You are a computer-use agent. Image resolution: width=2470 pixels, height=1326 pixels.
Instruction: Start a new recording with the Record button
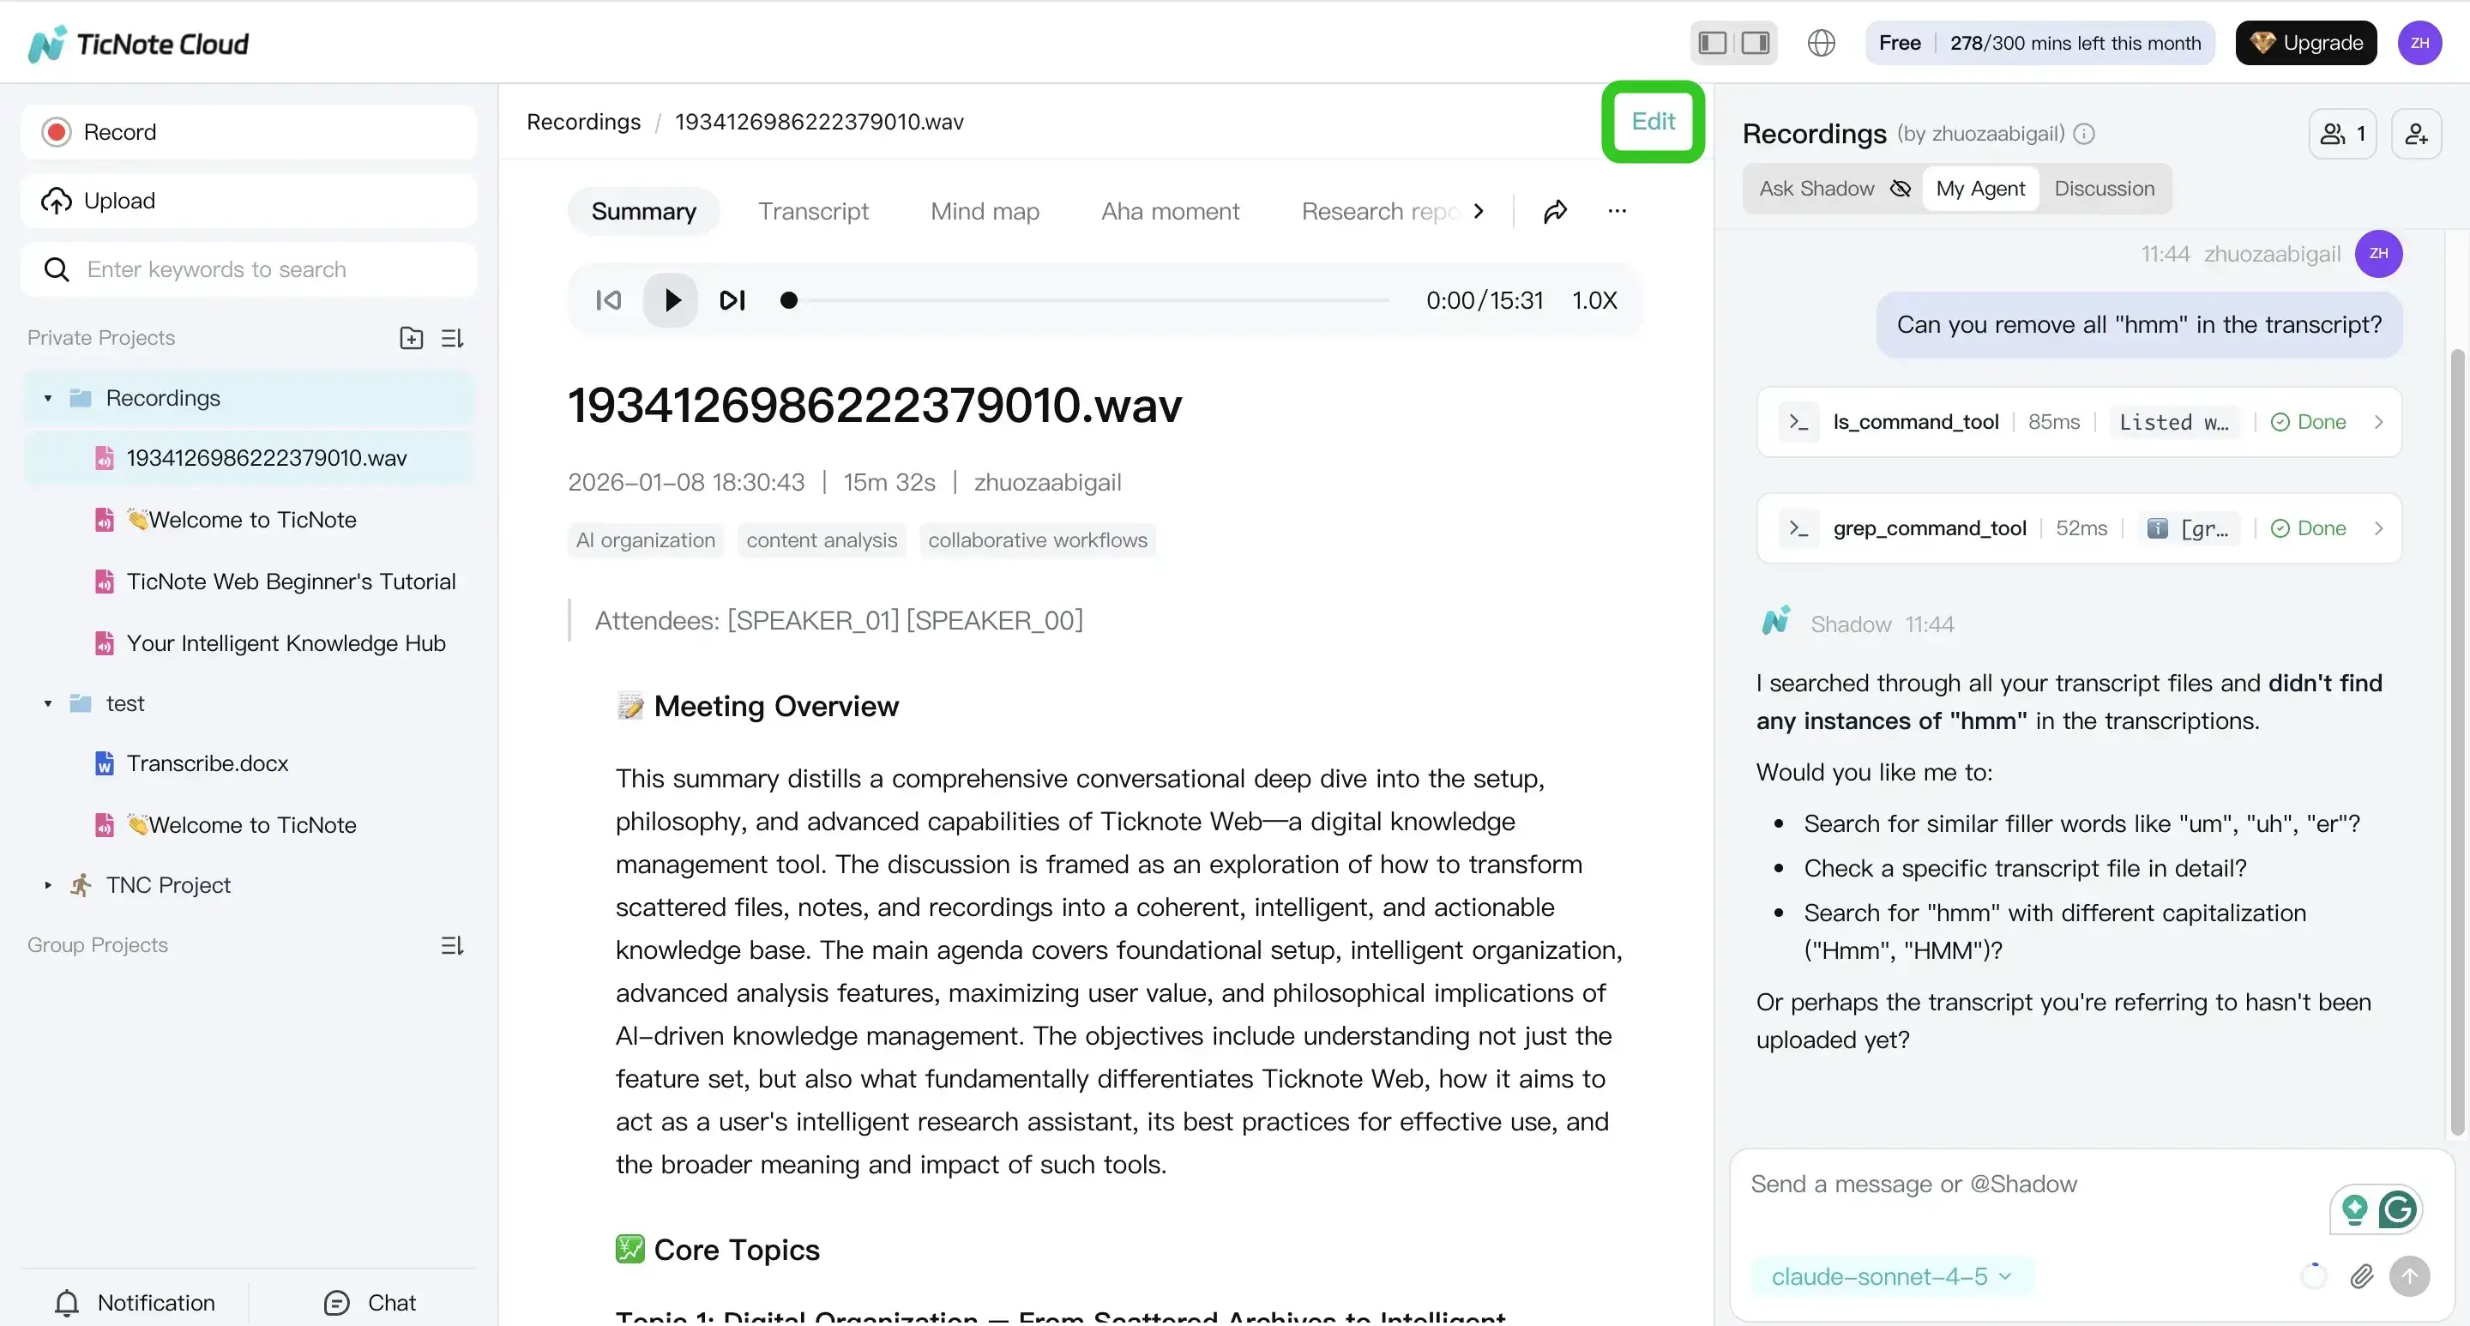click(247, 131)
